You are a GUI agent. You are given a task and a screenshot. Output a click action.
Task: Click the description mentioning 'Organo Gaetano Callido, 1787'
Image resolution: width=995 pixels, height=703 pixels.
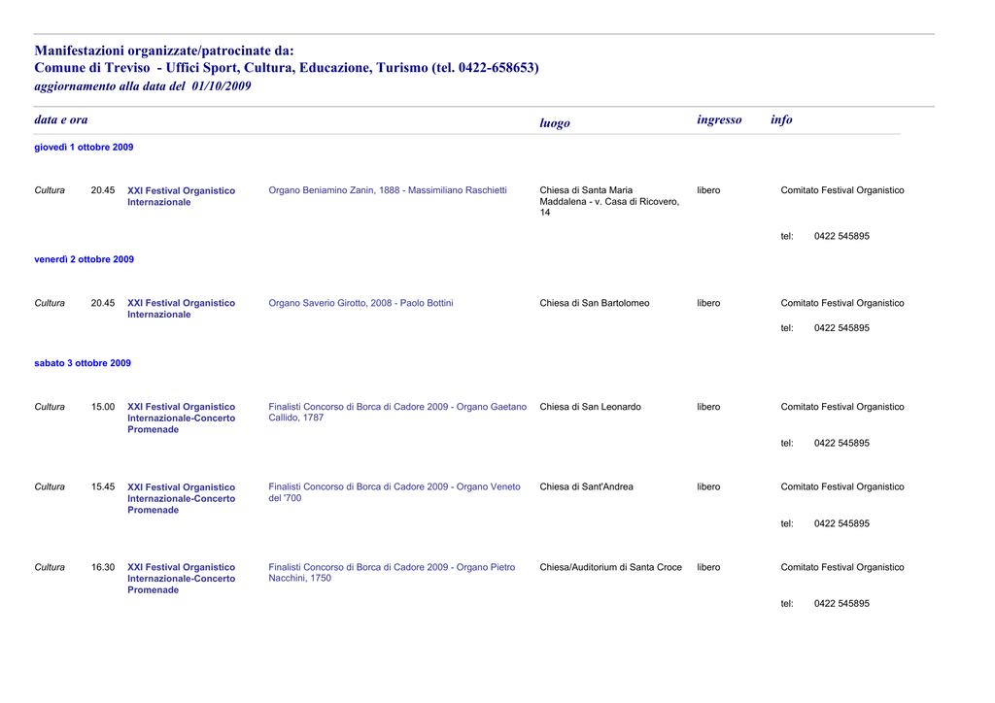pos(397,412)
